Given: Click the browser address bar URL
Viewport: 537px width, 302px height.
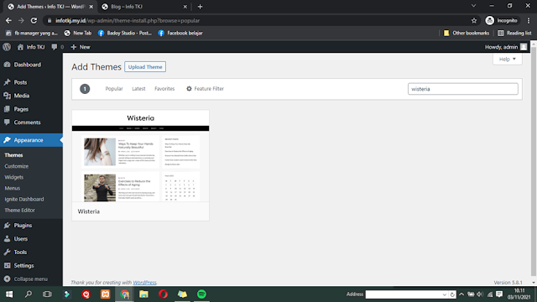Looking at the screenshot, I should click(128, 20).
